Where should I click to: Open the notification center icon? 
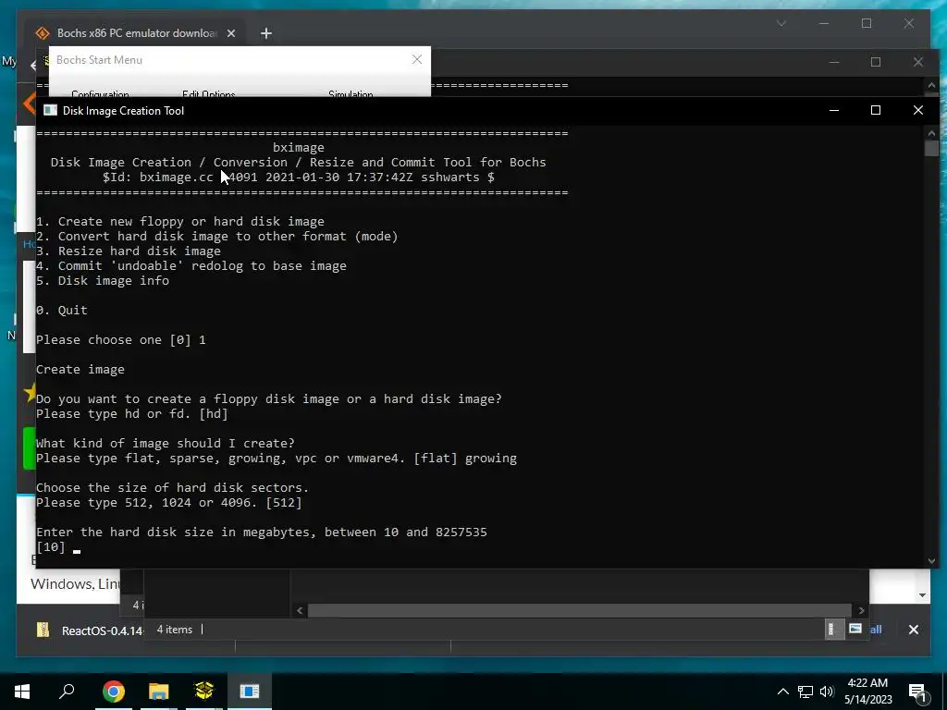(x=917, y=692)
